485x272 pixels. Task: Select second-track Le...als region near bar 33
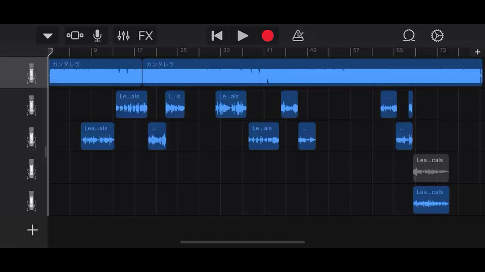(231, 104)
